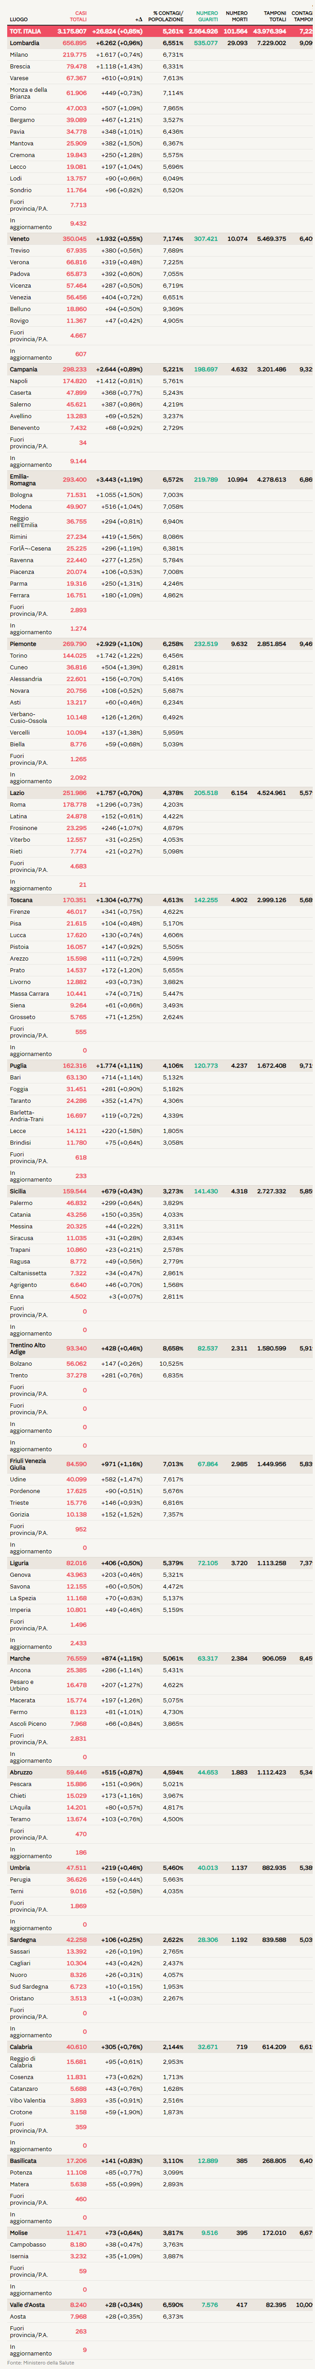
Task: Click the Pesaro e Urbino province name
Action: [22, 1686]
